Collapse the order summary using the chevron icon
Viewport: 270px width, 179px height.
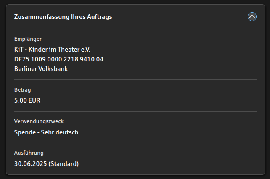click(x=252, y=17)
